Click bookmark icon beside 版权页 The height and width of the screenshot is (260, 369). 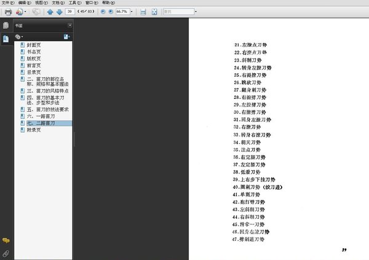(x=22, y=58)
